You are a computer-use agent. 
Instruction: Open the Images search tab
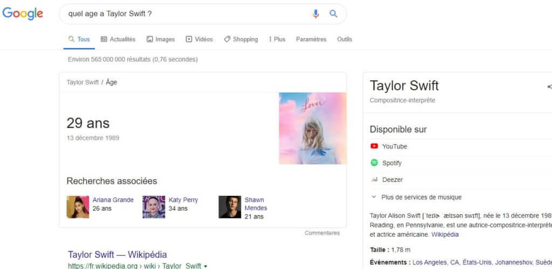pyautogui.click(x=160, y=39)
